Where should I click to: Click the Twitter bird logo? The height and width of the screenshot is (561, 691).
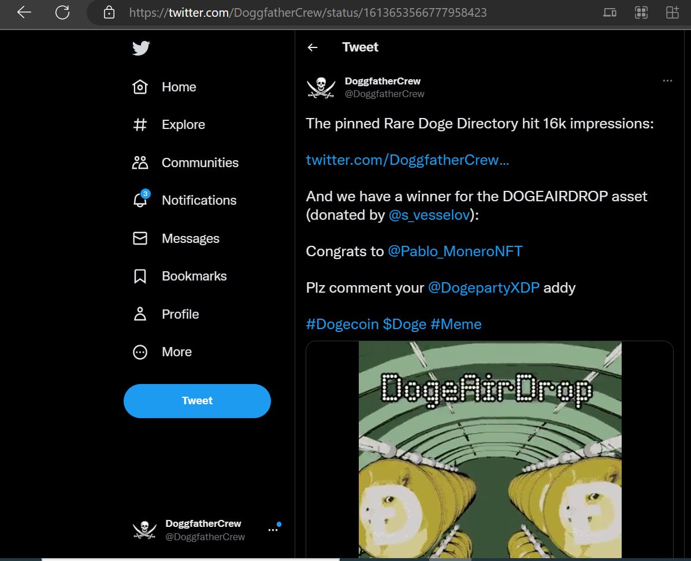(141, 47)
